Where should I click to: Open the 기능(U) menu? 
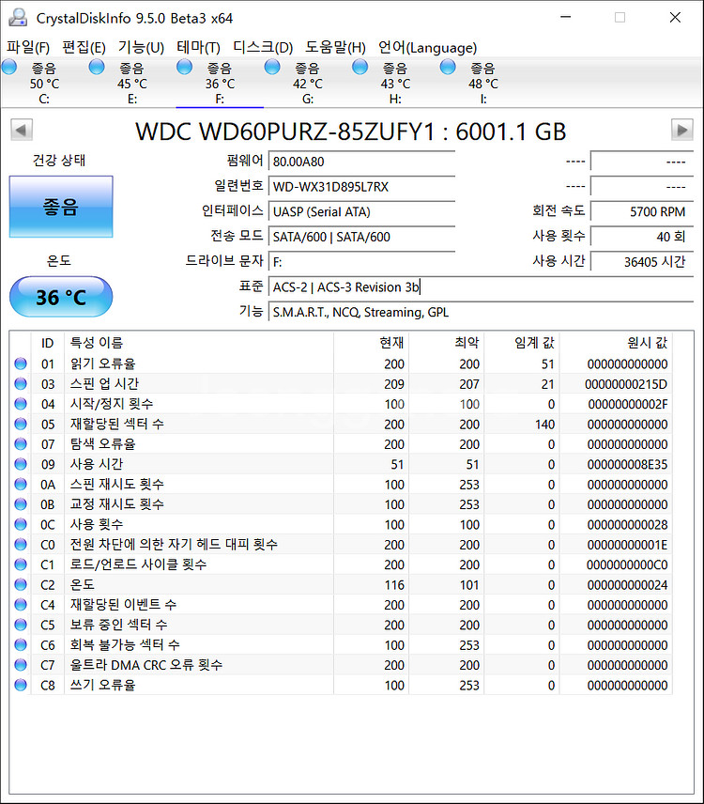click(141, 48)
